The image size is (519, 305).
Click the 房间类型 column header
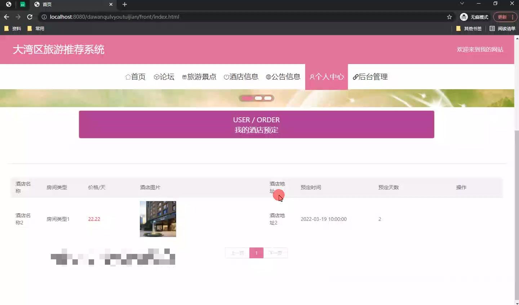point(57,187)
